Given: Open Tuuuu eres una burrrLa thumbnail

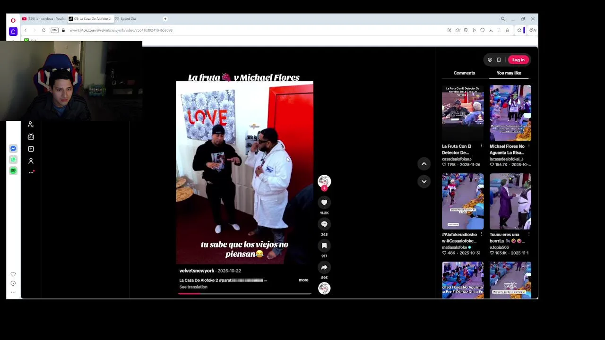Looking at the screenshot, I should point(510,201).
